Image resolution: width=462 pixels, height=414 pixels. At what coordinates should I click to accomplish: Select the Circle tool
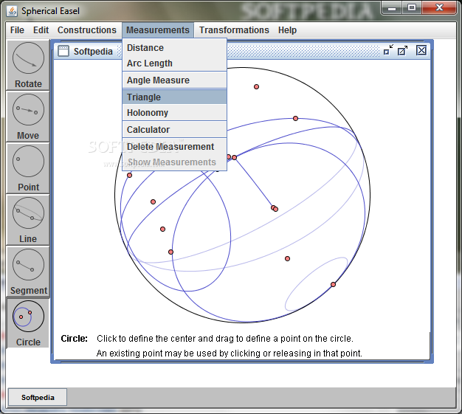point(28,323)
